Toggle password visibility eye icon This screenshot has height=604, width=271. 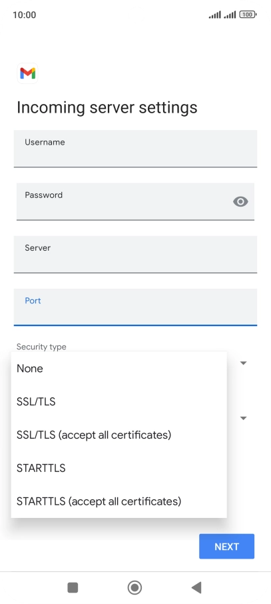pos(240,201)
